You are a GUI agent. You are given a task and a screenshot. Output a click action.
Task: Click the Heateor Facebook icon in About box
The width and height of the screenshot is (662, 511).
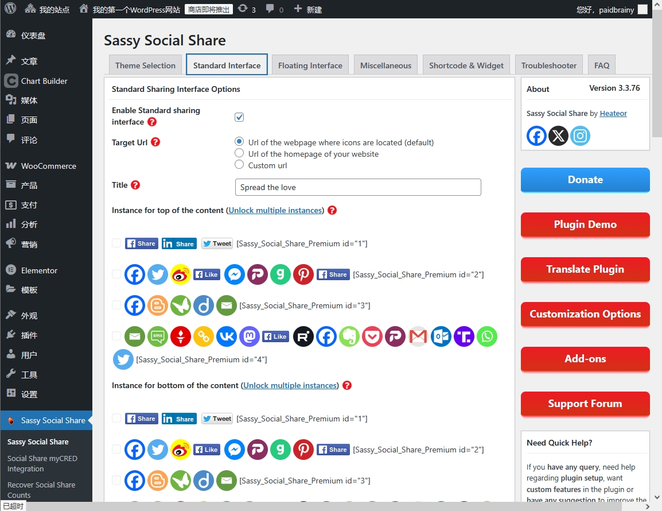coord(536,136)
